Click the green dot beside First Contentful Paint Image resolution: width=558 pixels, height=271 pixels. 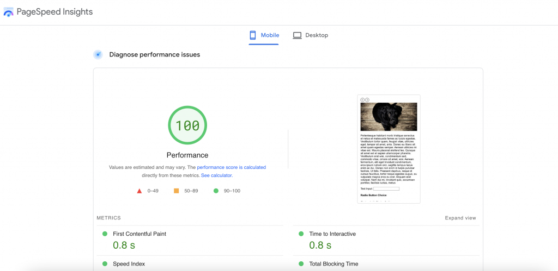(105, 234)
